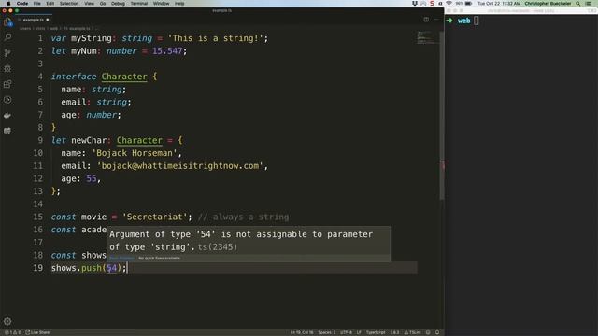Click the date and time in menu bar

pos(499,4)
